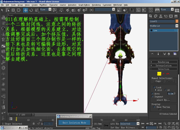Image resolution: width=180 pixels, height=130 pixels.
Task: Enable Show Vertex display checkbox
Action: (x=155, y=107)
